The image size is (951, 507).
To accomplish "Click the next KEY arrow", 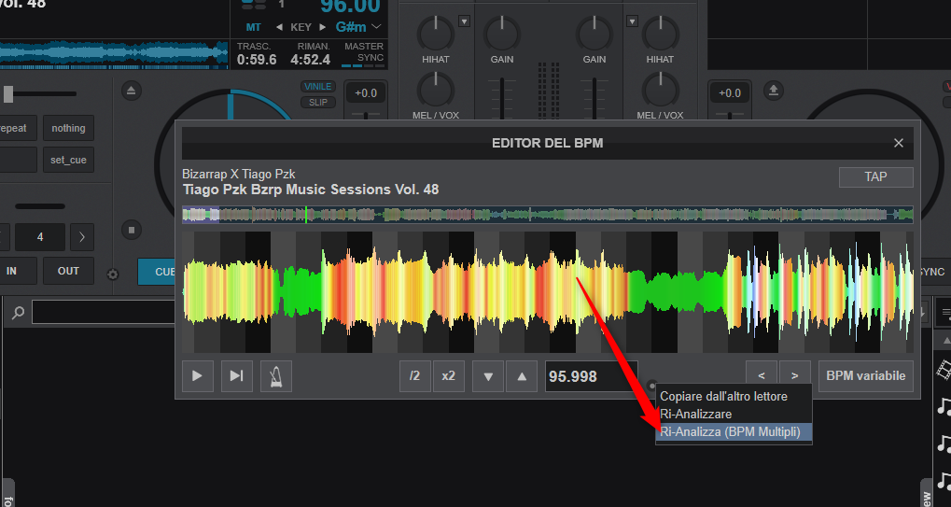I will 323,27.
